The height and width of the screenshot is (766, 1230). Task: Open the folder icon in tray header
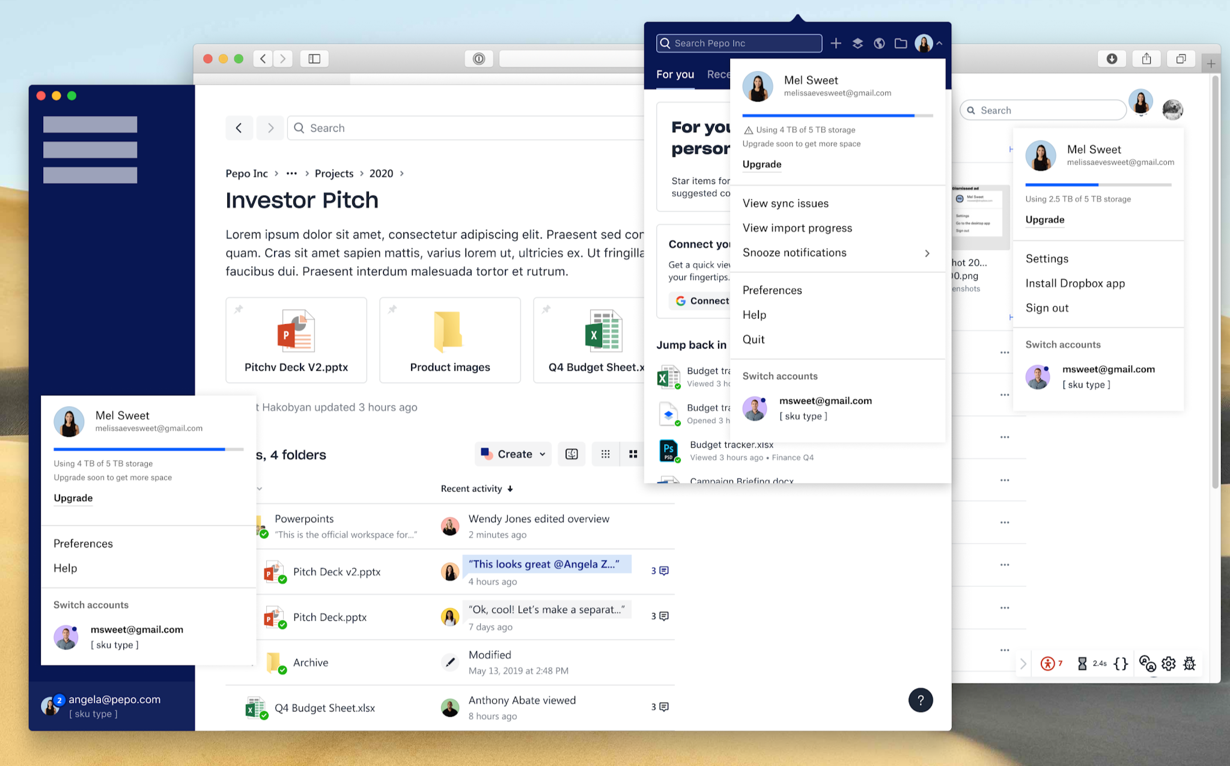pos(900,43)
